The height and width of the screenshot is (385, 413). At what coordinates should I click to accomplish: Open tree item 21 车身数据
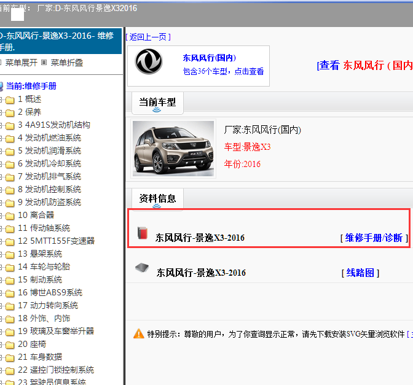[40, 357]
